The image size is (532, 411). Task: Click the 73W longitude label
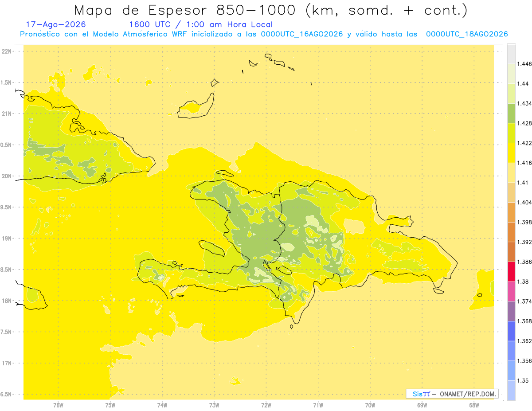tap(214, 405)
